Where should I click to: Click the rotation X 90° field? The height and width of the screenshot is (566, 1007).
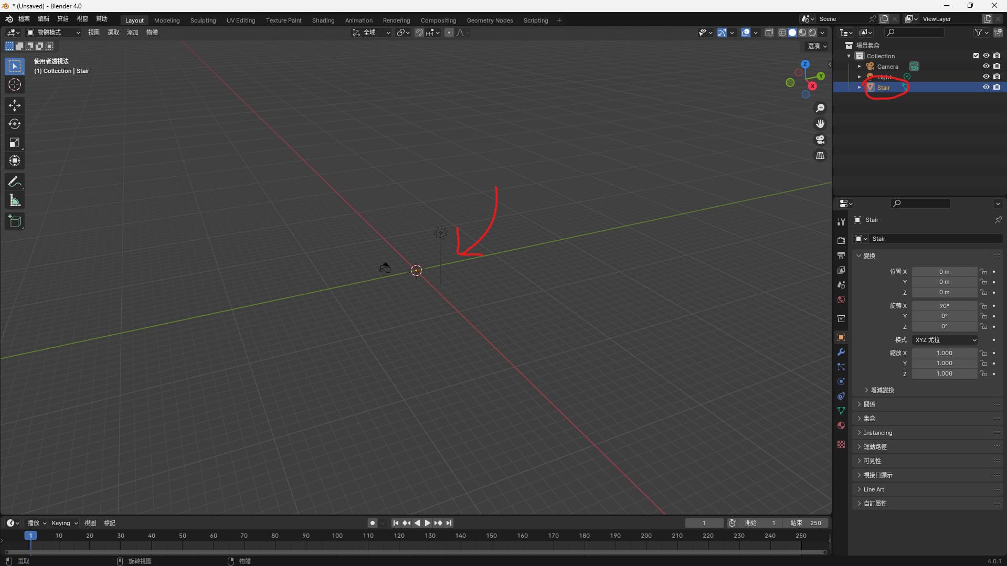pyautogui.click(x=944, y=306)
